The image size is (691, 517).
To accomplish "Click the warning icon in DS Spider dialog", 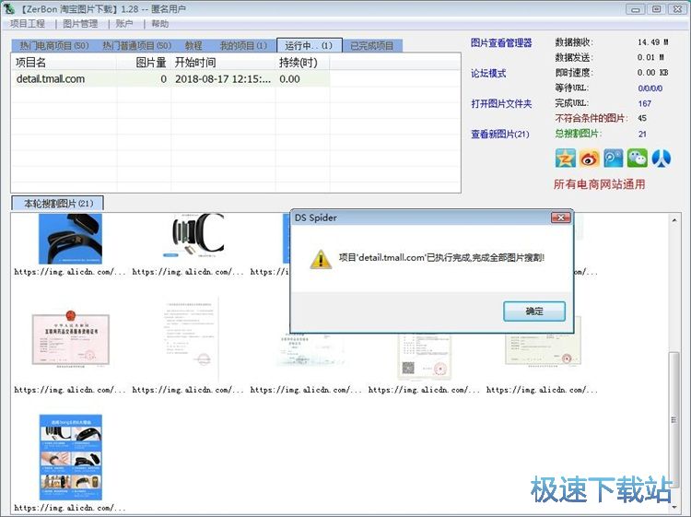I will click(321, 259).
